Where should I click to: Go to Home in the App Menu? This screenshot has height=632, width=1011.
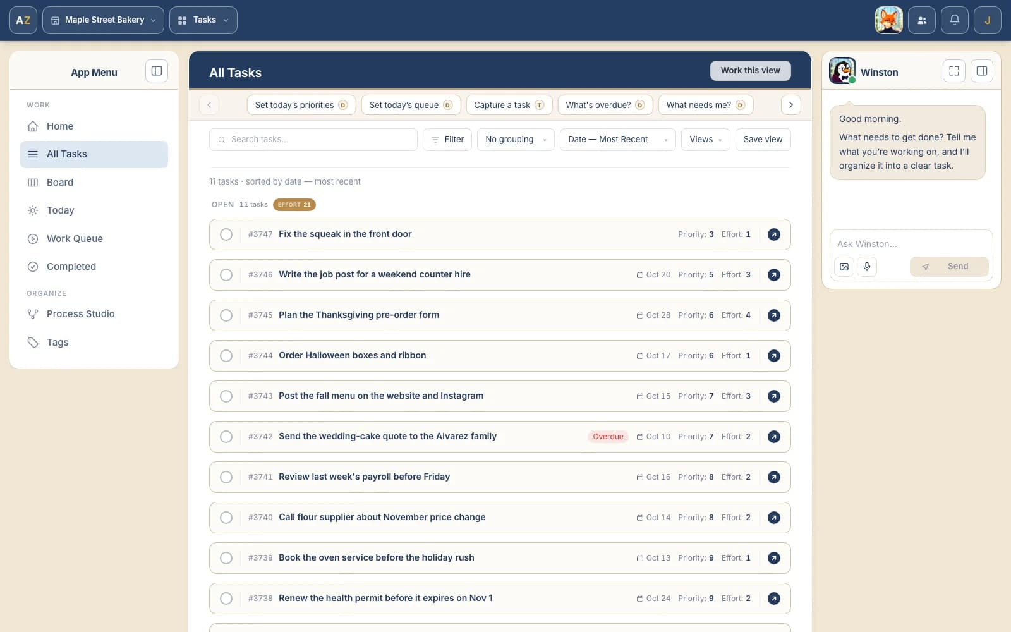coord(94,126)
